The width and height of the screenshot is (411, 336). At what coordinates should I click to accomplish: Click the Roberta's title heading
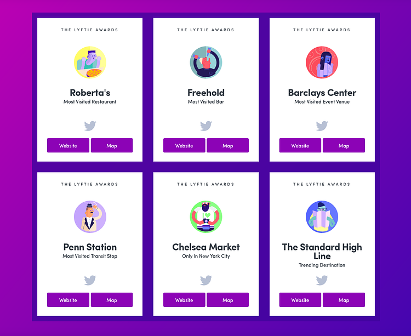(90, 93)
